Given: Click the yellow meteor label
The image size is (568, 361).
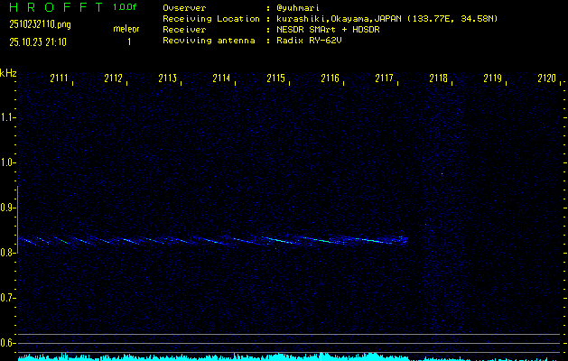Looking at the screenshot, I should click(x=126, y=29).
